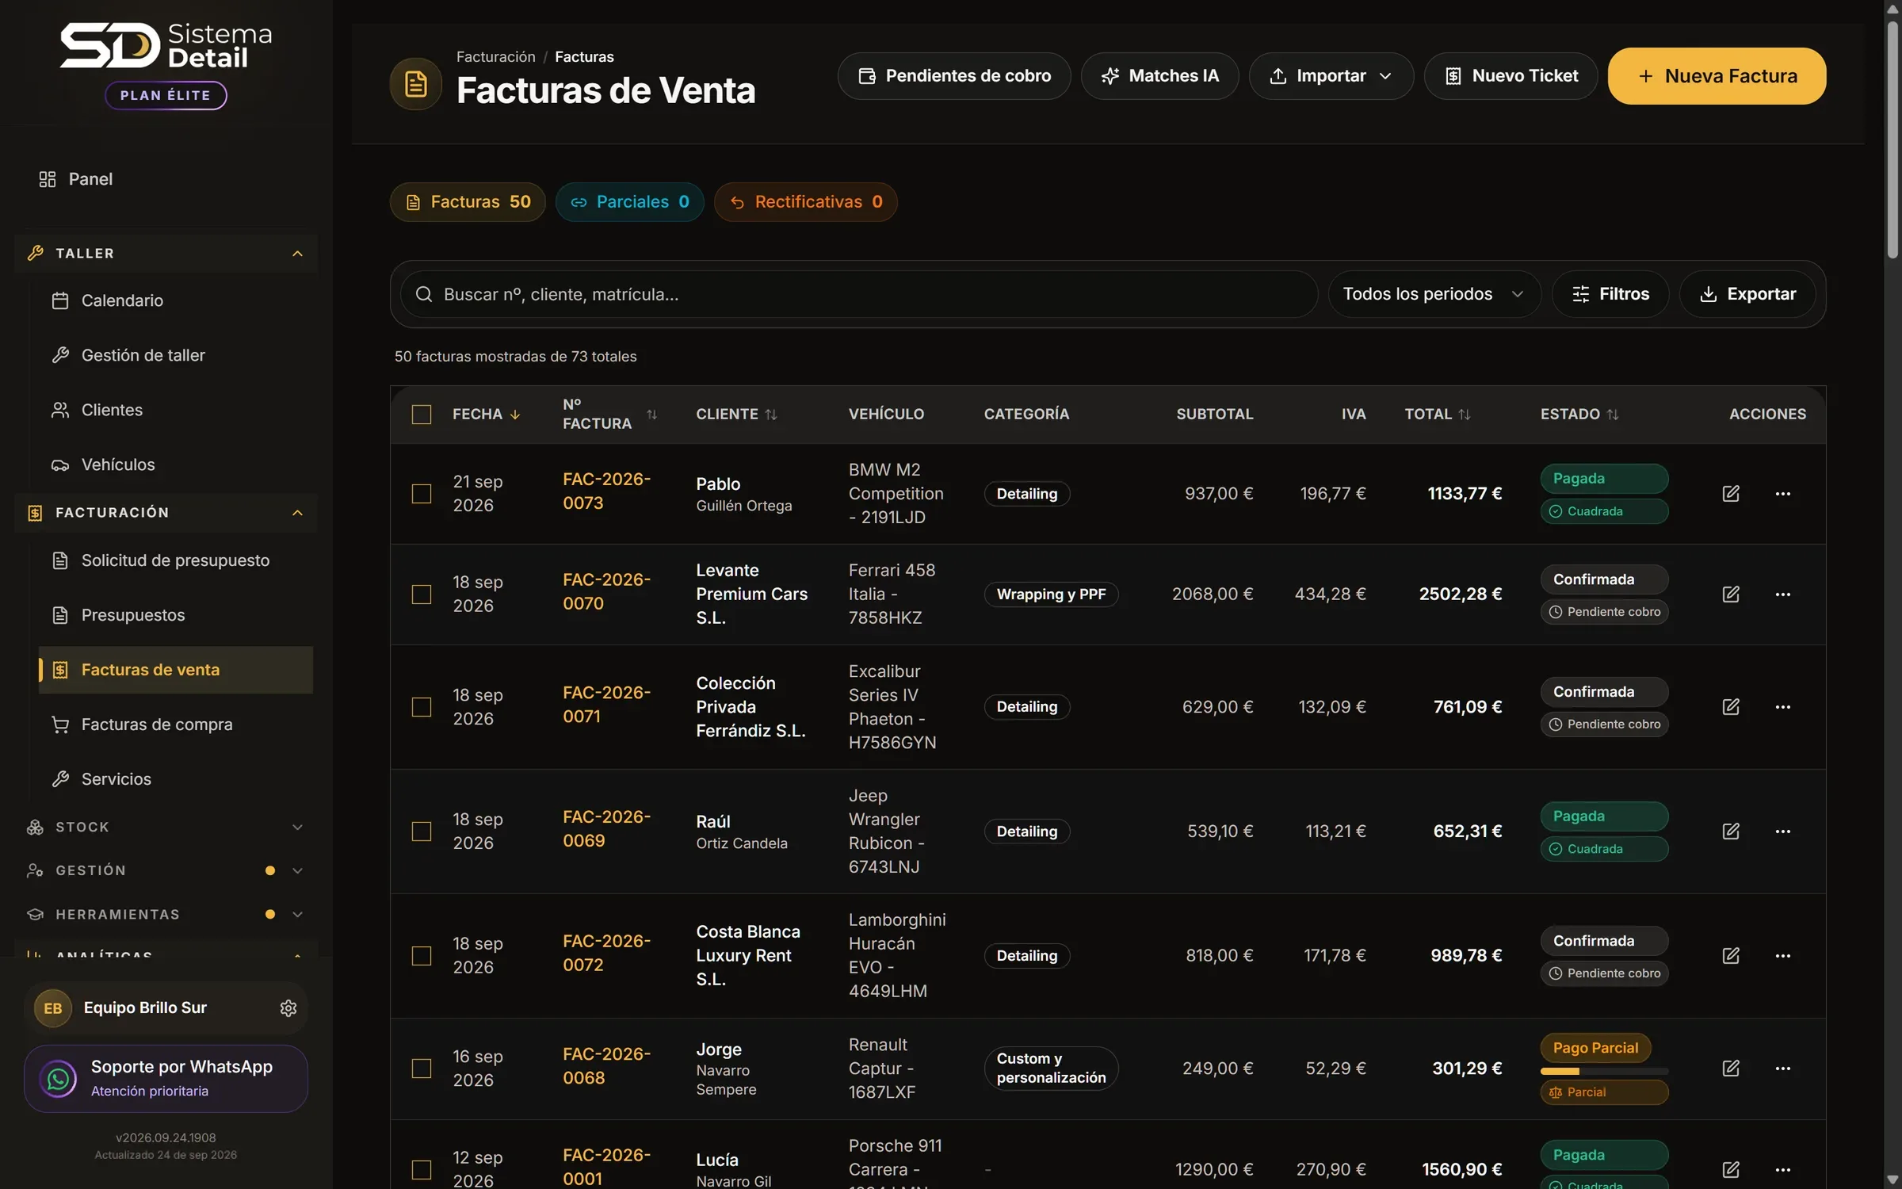Click the edit icon for invoice FAC-2026-0072
Screen dimensions: 1902x1189
[1731, 955]
